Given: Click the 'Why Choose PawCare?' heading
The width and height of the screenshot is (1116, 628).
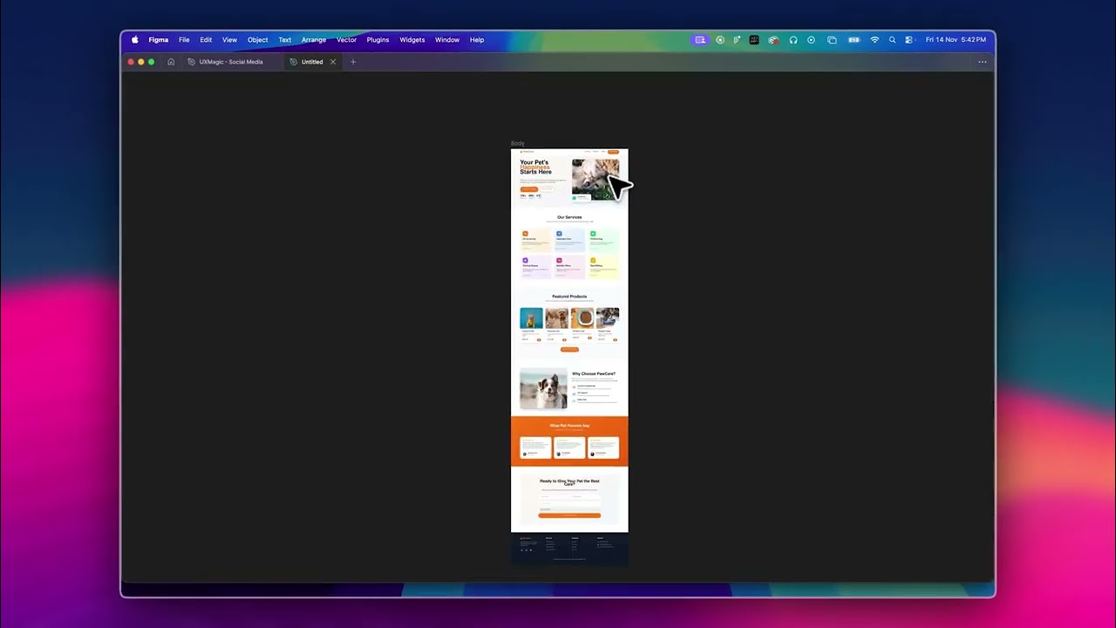Looking at the screenshot, I should click(594, 374).
